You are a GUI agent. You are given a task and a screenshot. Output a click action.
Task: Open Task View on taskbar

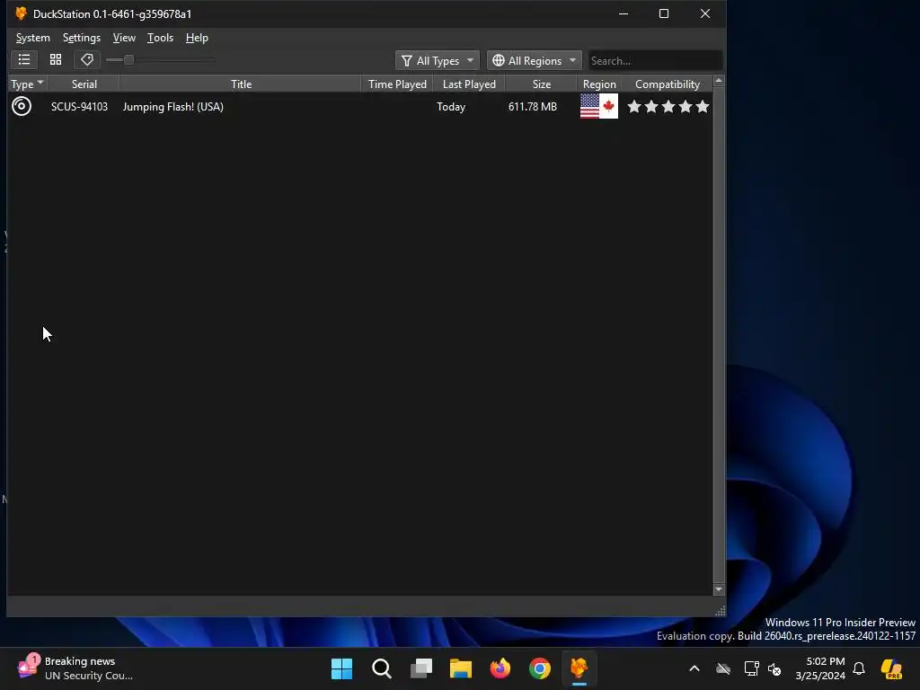(421, 668)
